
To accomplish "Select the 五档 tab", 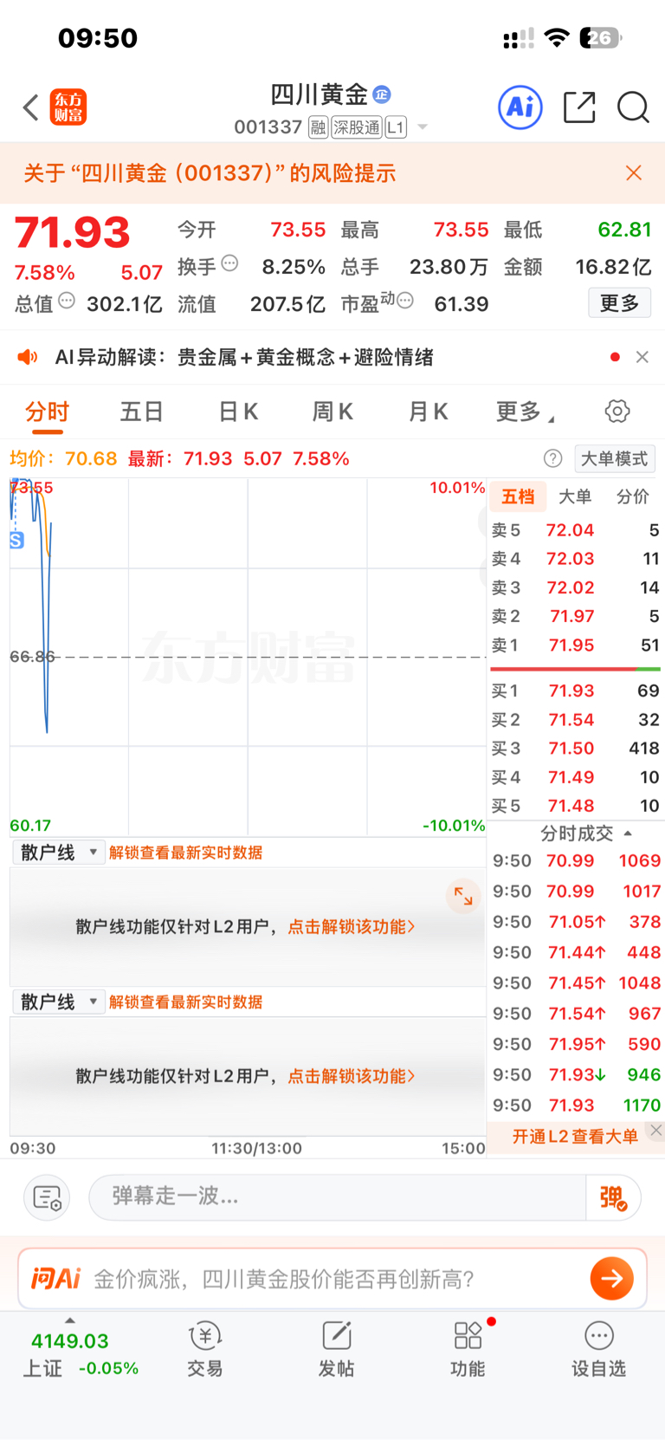I will [518, 496].
